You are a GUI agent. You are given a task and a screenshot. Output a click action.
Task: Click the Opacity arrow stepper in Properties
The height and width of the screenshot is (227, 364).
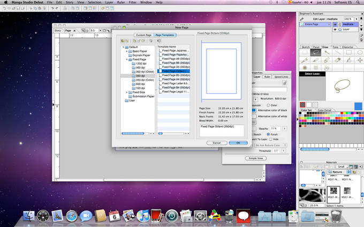coord(285,129)
